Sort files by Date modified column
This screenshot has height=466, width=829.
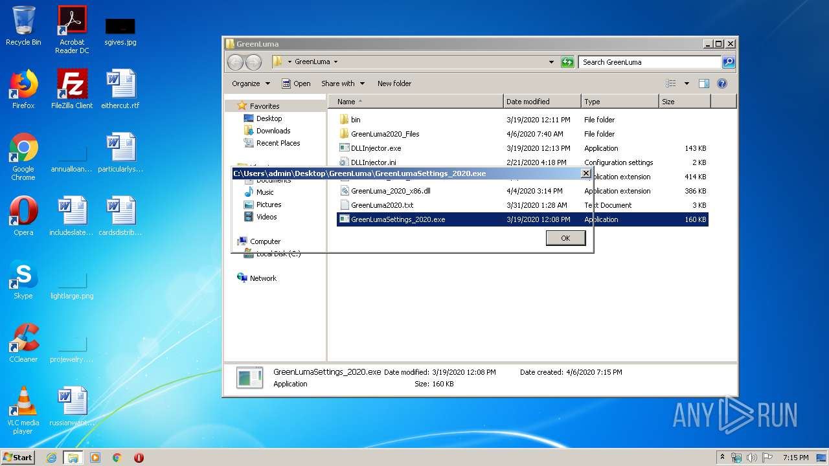tap(542, 102)
